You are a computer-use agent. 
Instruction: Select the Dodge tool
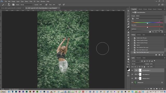[x=128, y=46]
